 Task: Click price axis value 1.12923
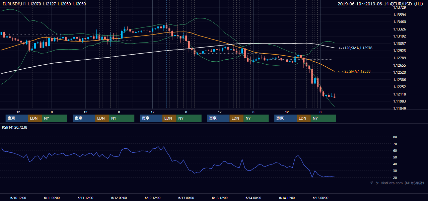click(x=400, y=51)
